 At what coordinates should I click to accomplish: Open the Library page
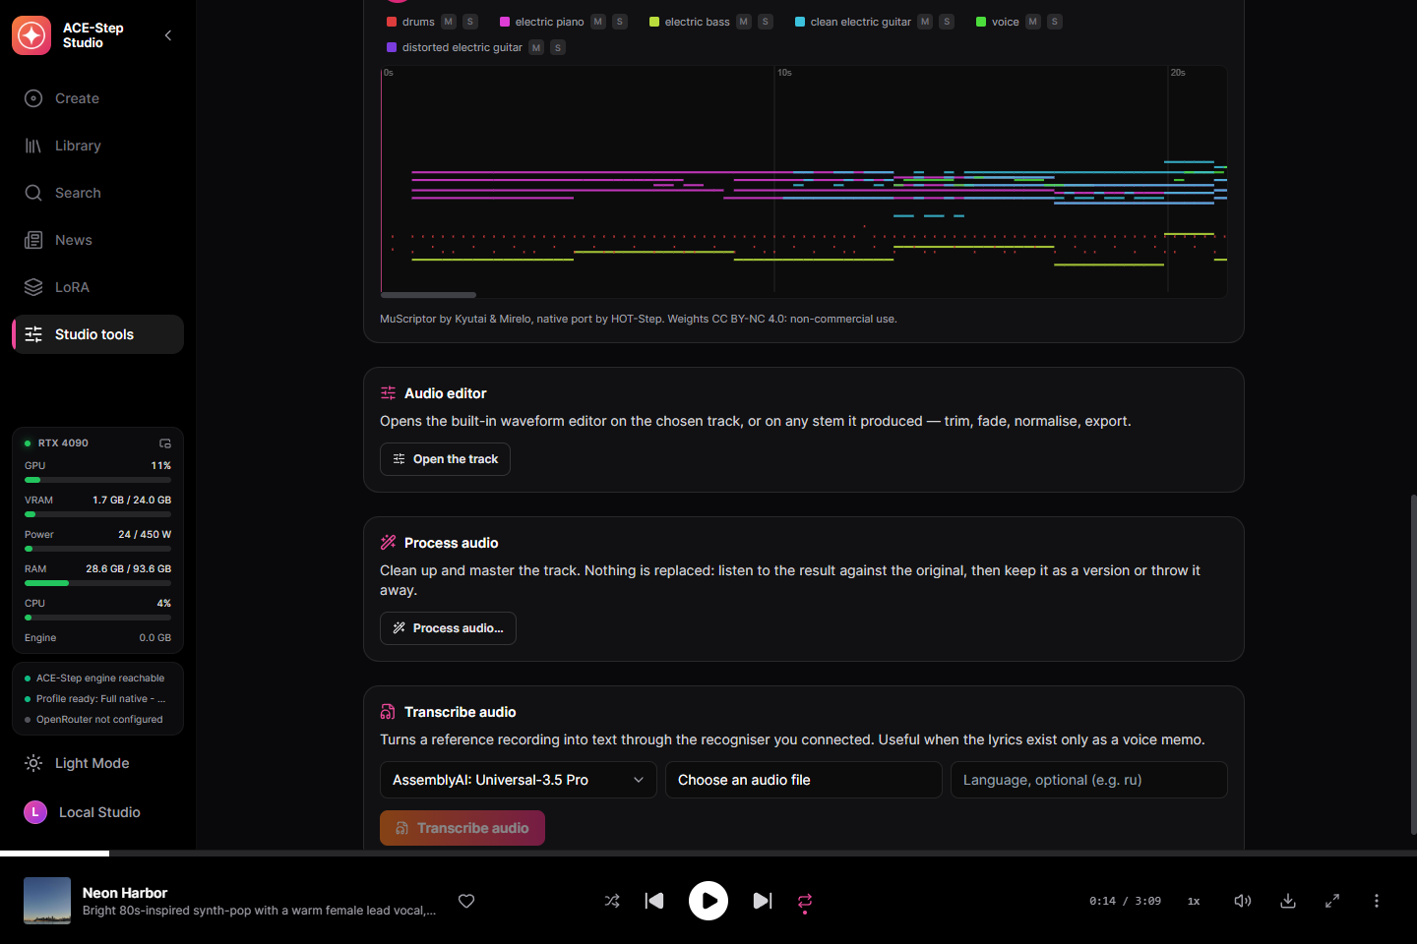pos(97,146)
